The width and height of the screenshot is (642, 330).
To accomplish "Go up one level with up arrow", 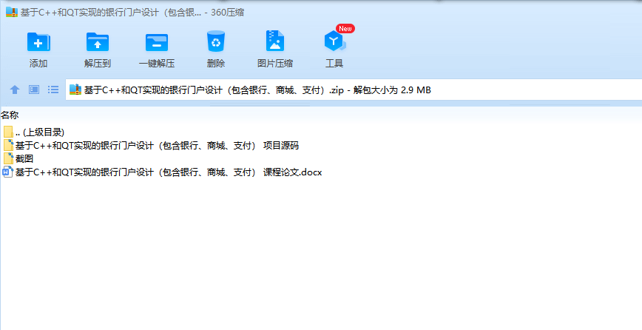I will point(15,90).
